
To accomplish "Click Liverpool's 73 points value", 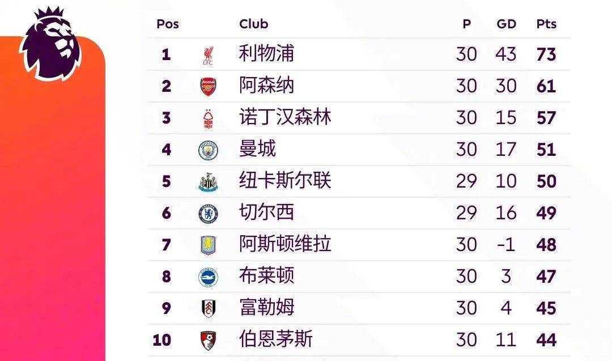I will pyautogui.click(x=546, y=55).
